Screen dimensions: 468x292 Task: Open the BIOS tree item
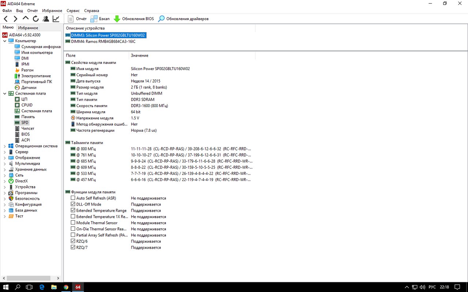coord(22,134)
